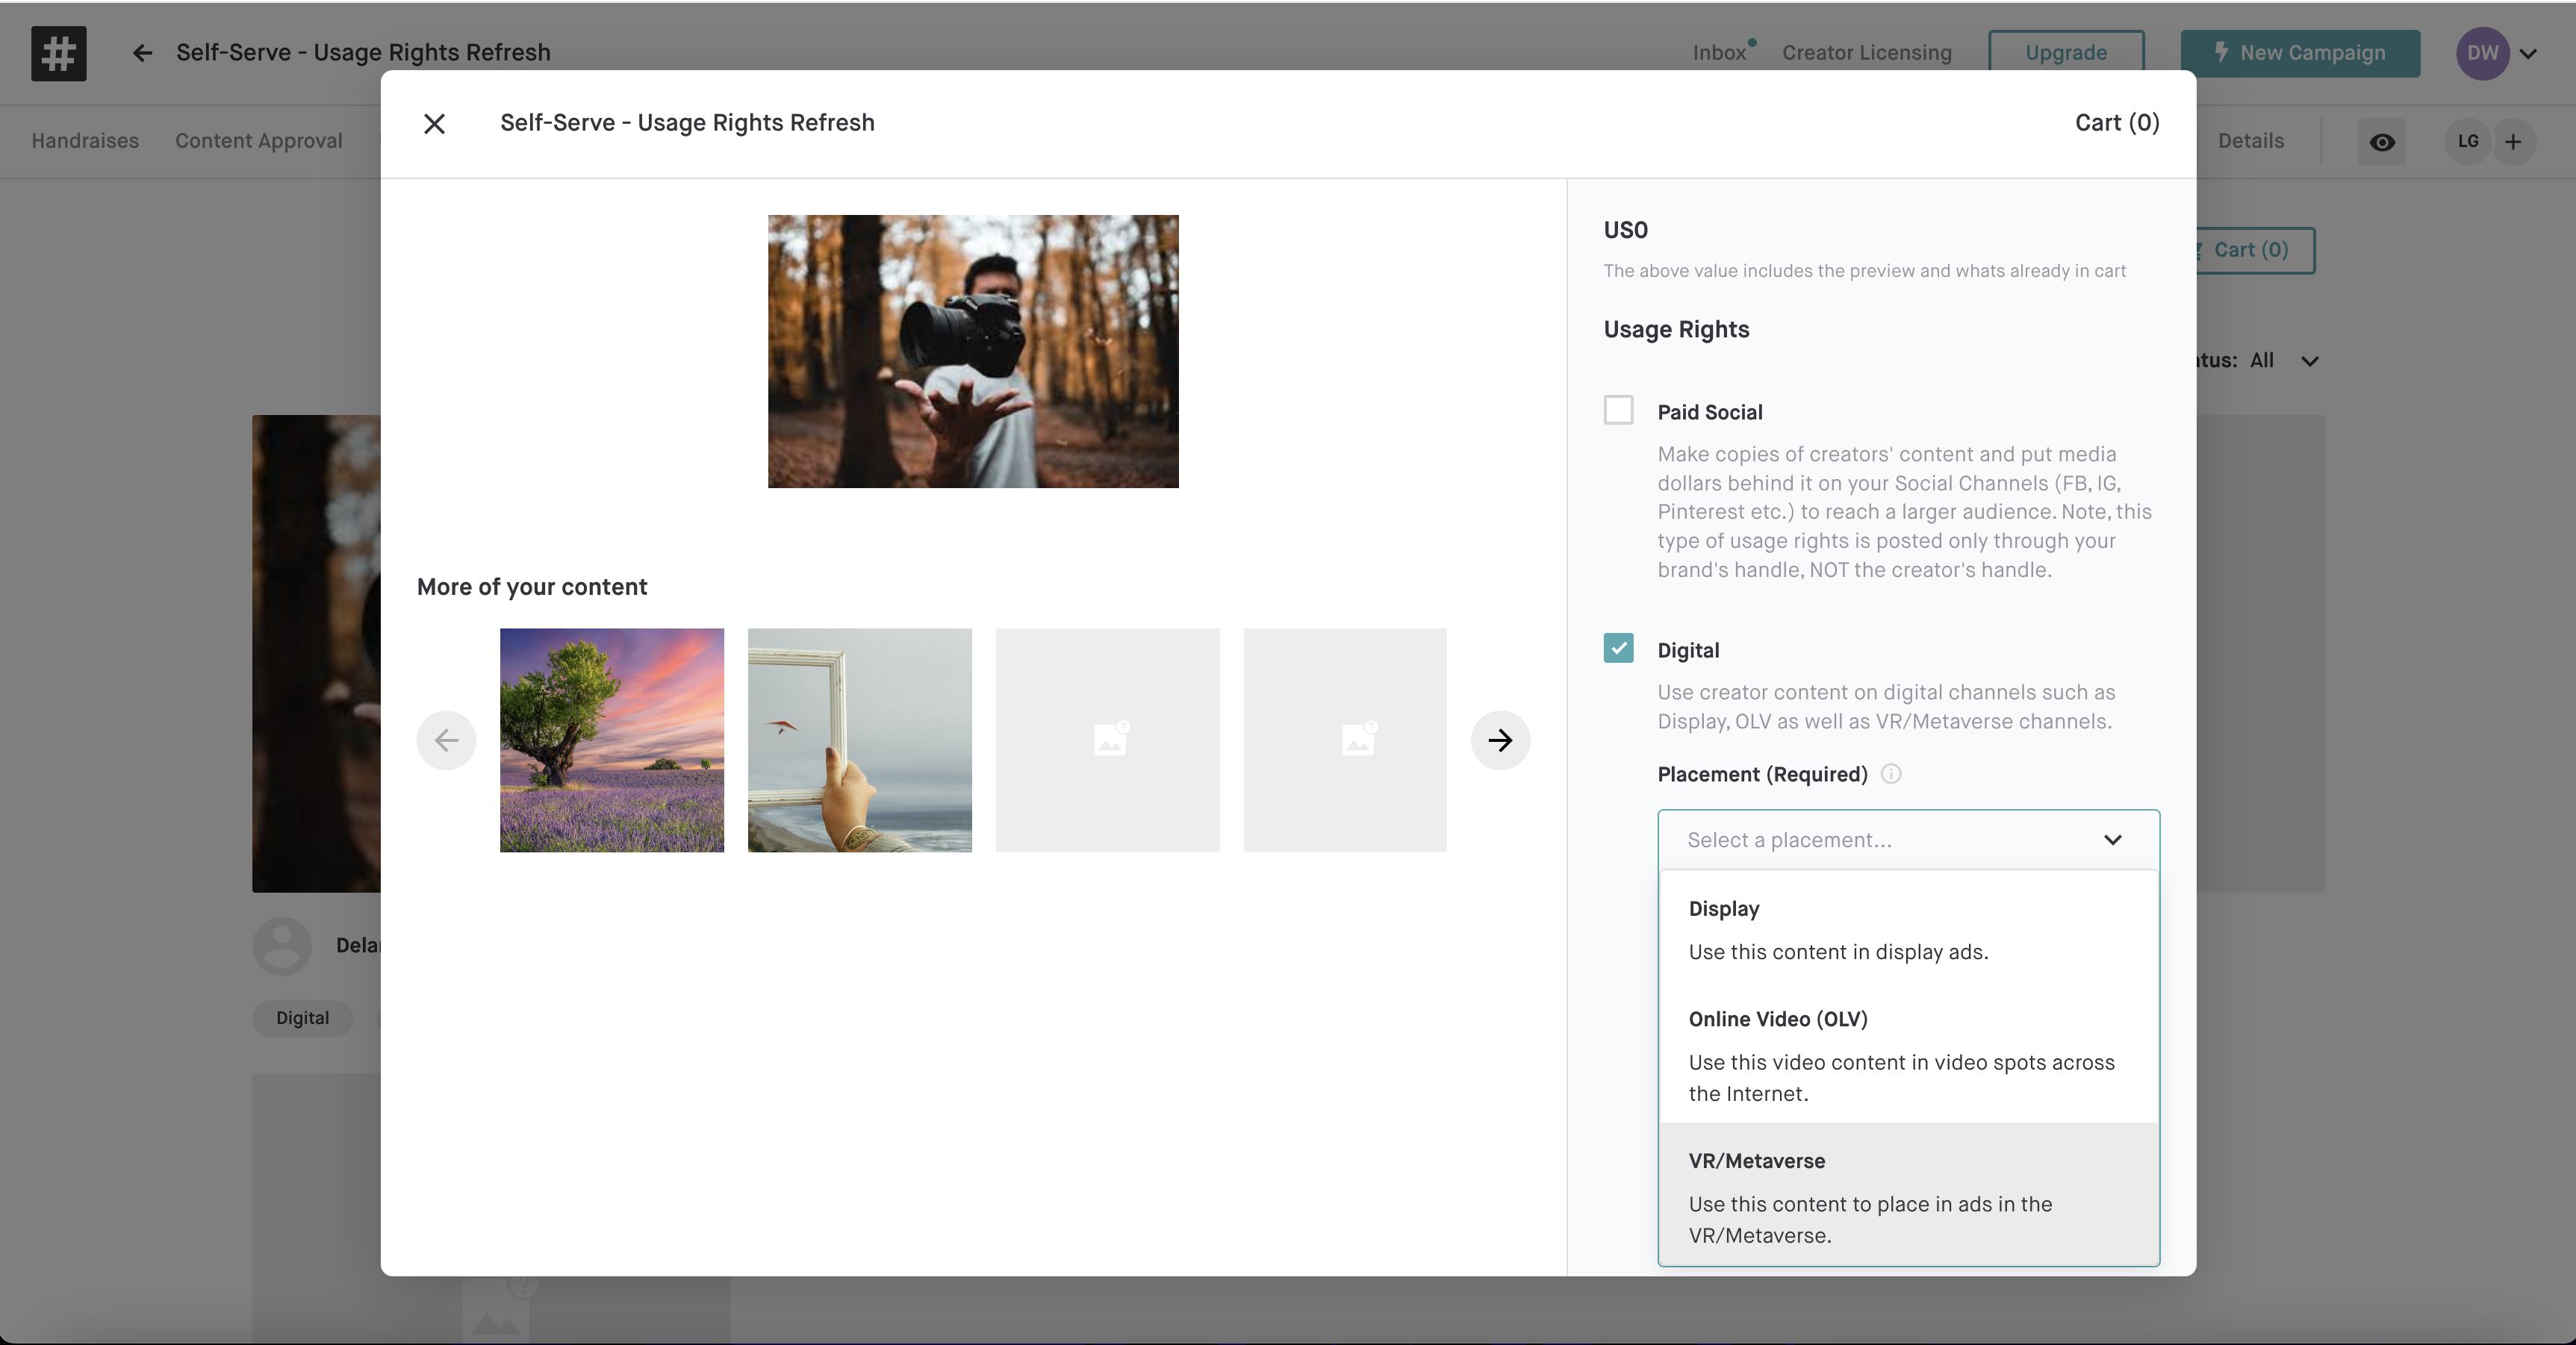
Task: Click the empty image placeholder thumbnail
Action: tap(1107, 740)
